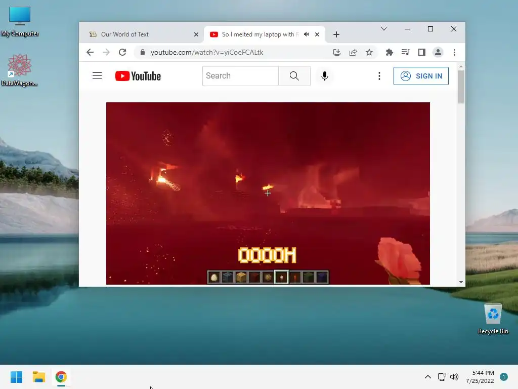
Task: Expand the tab search chevron
Action: (x=383, y=29)
